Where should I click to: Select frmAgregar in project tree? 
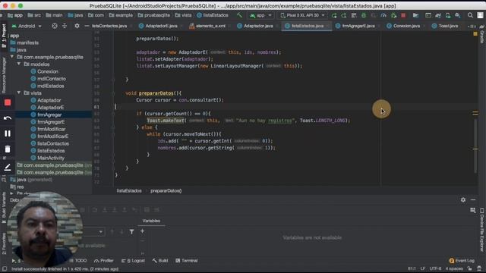pos(49,115)
